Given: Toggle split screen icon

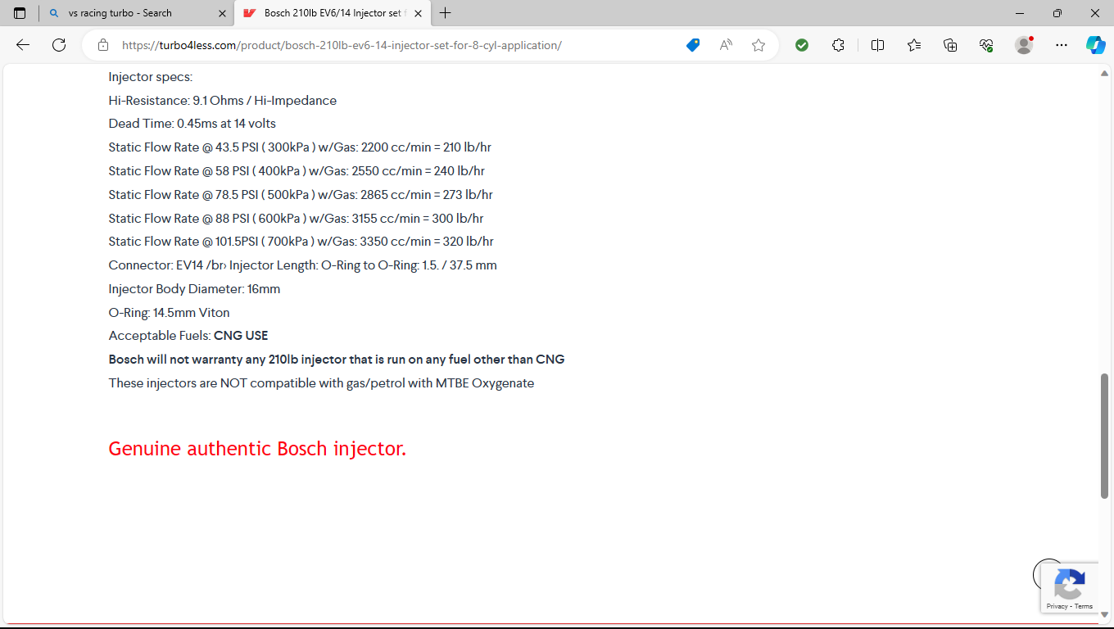Looking at the screenshot, I should (x=877, y=45).
